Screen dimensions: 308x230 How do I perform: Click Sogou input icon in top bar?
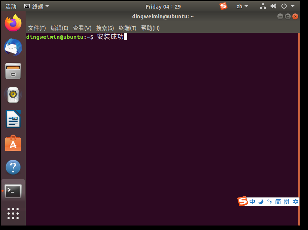[x=223, y=6]
